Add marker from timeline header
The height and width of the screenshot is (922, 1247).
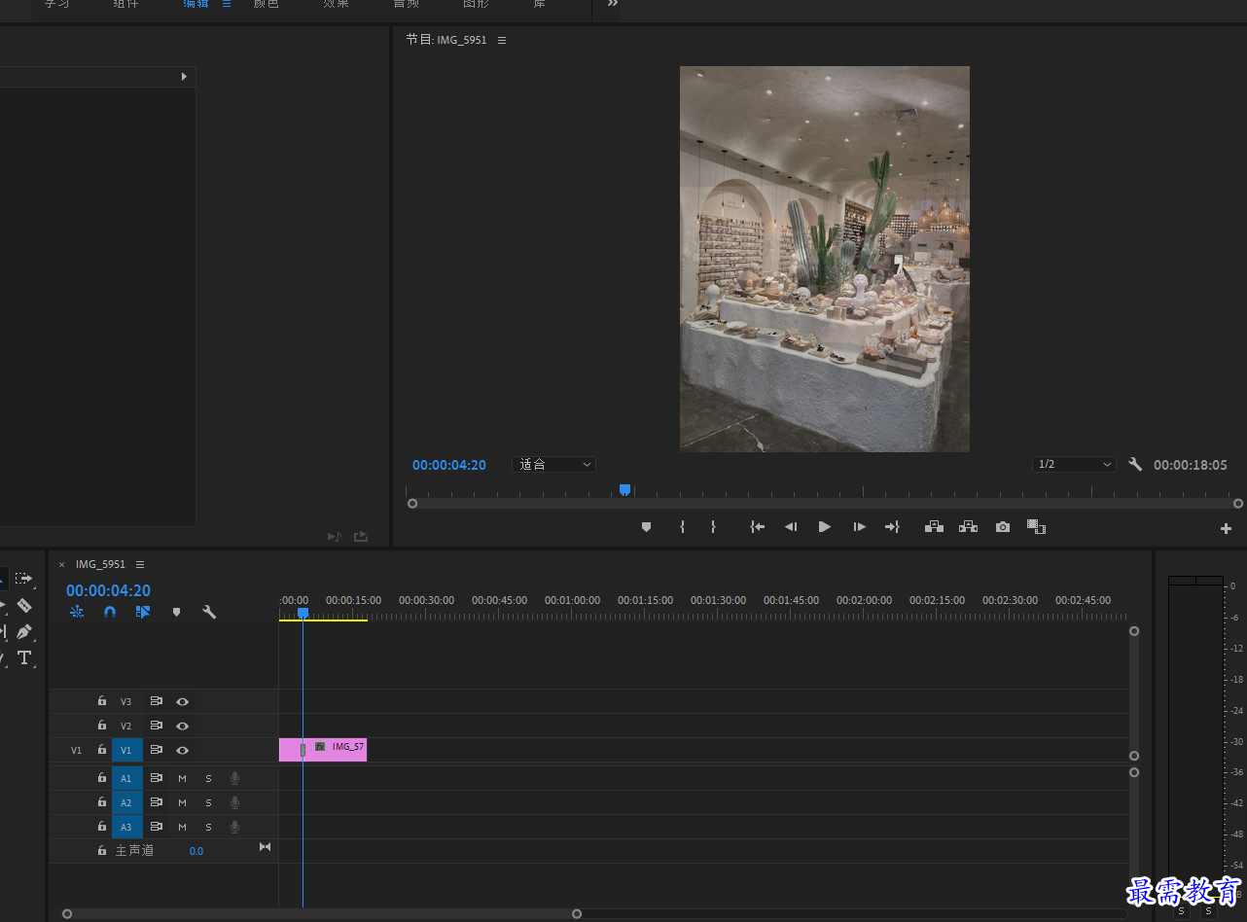[176, 612]
